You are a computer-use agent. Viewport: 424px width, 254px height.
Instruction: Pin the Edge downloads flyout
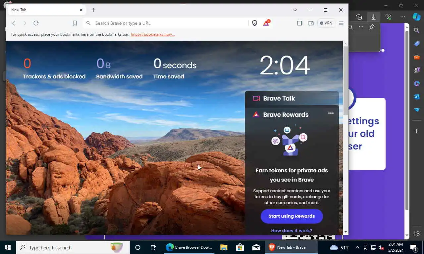point(372,27)
